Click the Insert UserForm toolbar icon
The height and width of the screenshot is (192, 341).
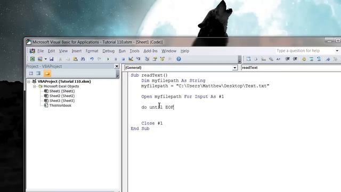(40, 59)
